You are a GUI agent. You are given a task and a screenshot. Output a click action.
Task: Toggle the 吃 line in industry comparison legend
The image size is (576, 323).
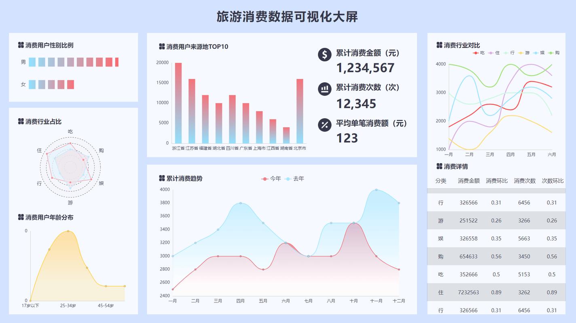pyautogui.click(x=479, y=53)
